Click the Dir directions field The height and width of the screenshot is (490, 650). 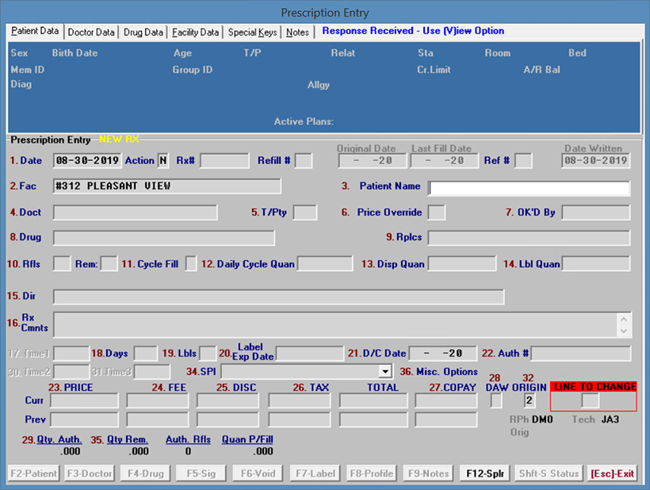click(278, 297)
